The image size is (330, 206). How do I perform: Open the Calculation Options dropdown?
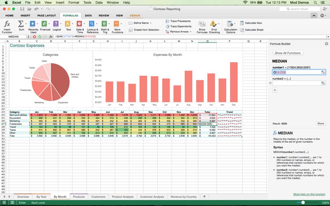tap(231, 26)
